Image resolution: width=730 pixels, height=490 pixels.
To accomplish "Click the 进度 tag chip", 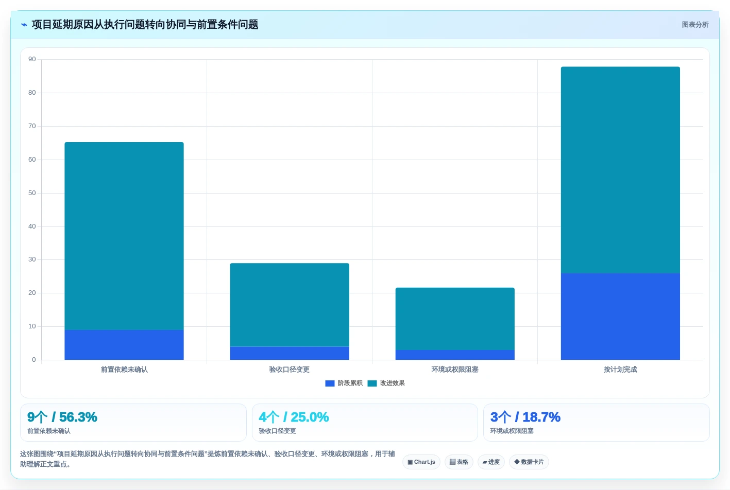I will point(491,462).
